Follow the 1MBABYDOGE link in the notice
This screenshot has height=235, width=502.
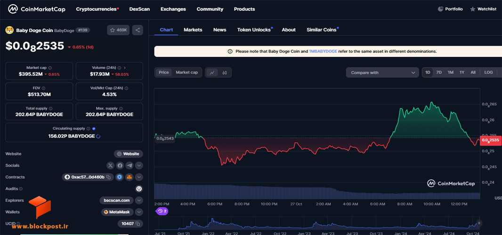click(323, 51)
